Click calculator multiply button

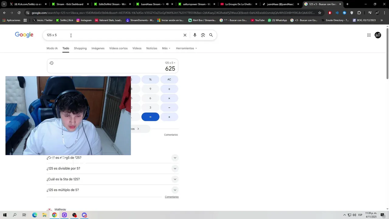tap(169, 98)
